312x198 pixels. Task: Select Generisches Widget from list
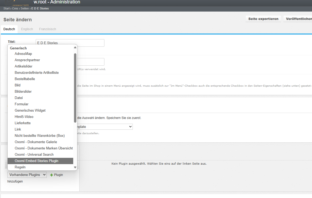click(30, 111)
